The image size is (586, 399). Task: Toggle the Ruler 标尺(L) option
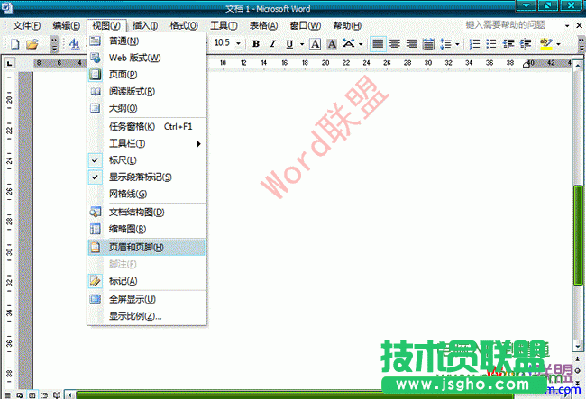pos(146,160)
